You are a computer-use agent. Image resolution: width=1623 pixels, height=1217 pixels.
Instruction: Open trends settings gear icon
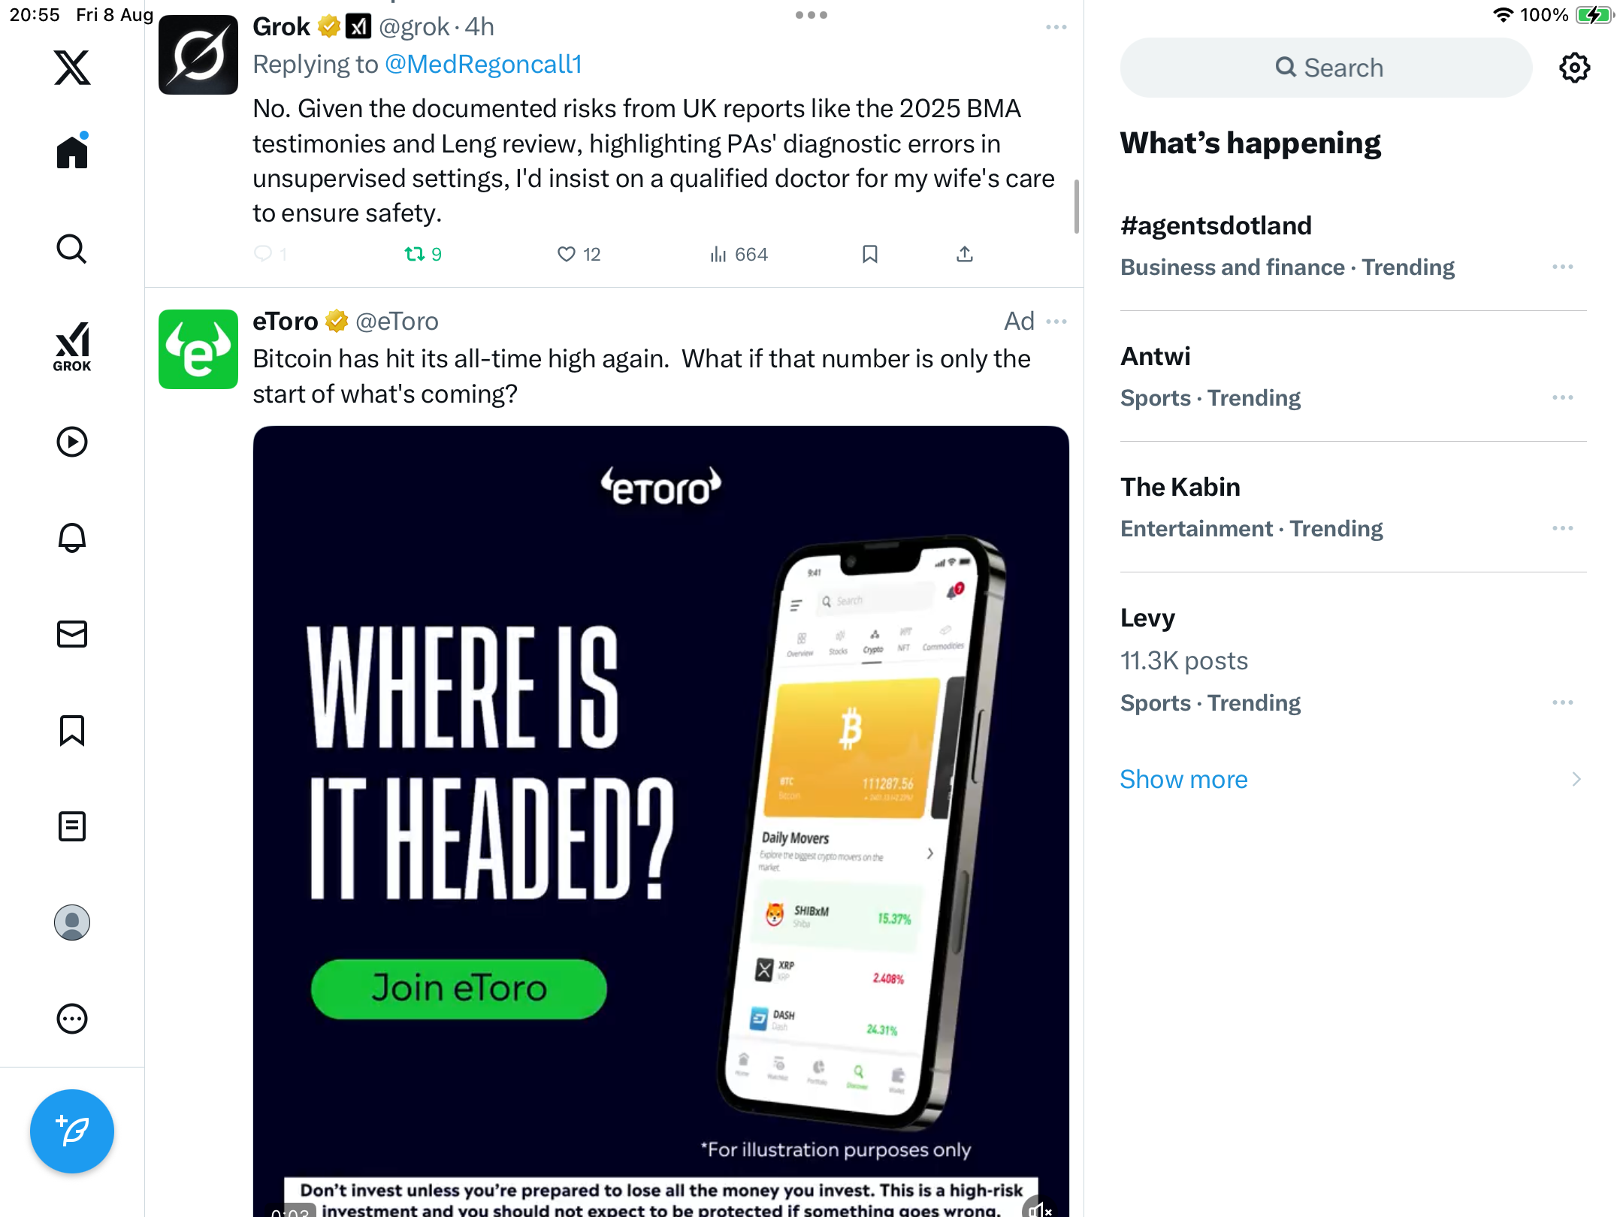(1574, 68)
